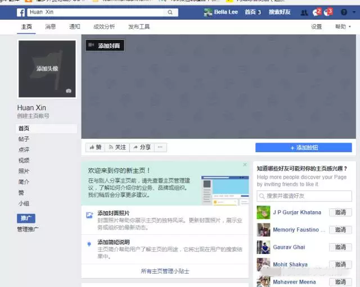Click the 添加简短说明 lightbulb icon

point(89,244)
